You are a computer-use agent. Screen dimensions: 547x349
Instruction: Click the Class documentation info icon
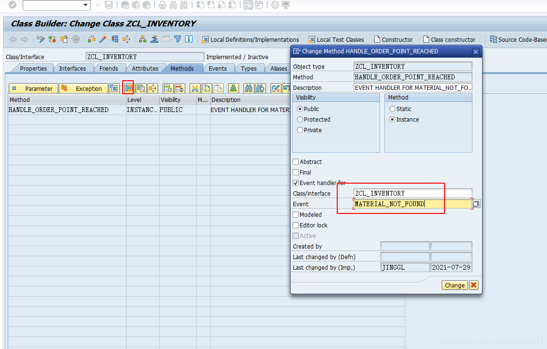(x=188, y=39)
